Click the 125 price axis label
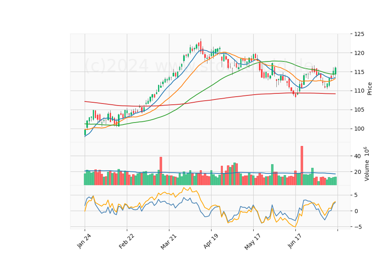Screen dimensions: 389x279 pyautogui.click(x=359, y=34)
